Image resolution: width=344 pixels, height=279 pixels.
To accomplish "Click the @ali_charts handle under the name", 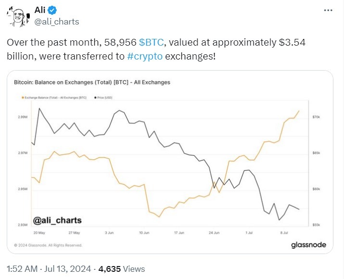I will pos(57,22).
